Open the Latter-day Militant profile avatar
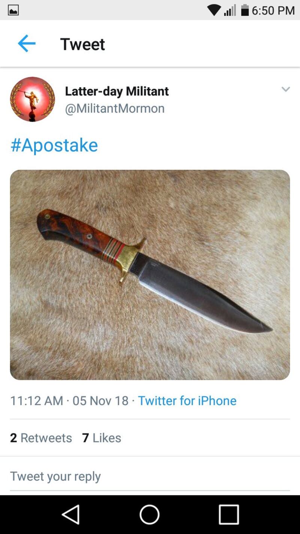 point(33,100)
